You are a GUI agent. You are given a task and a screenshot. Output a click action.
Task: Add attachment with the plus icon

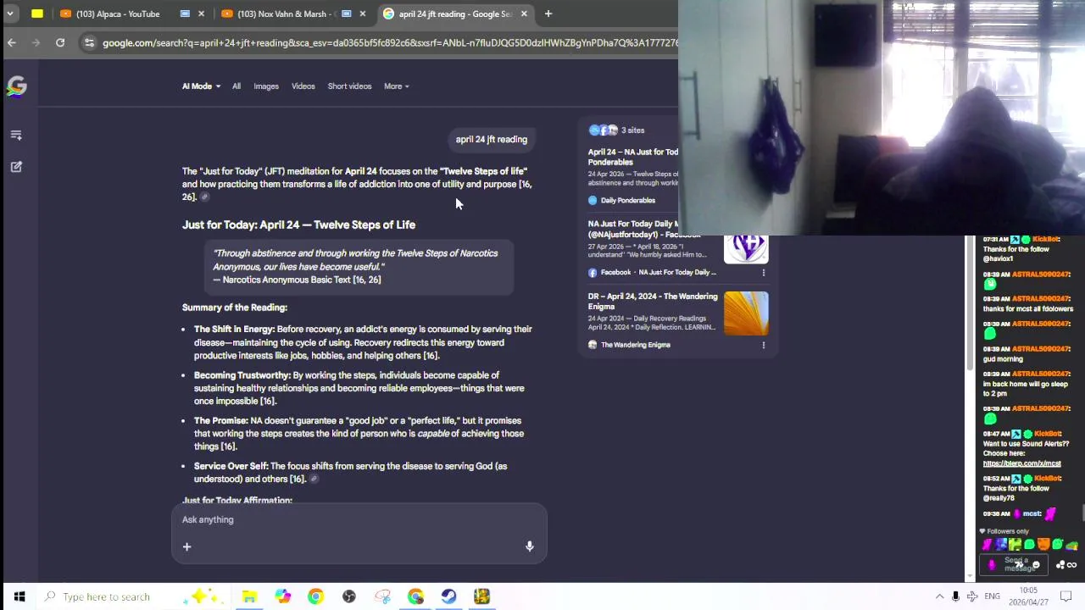(186, 546)
